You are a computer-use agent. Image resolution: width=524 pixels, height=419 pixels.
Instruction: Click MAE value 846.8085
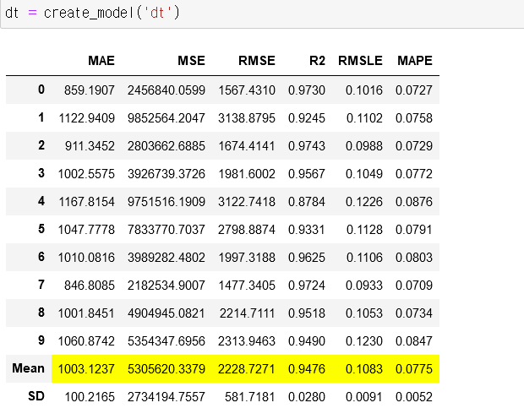[90, 286]
